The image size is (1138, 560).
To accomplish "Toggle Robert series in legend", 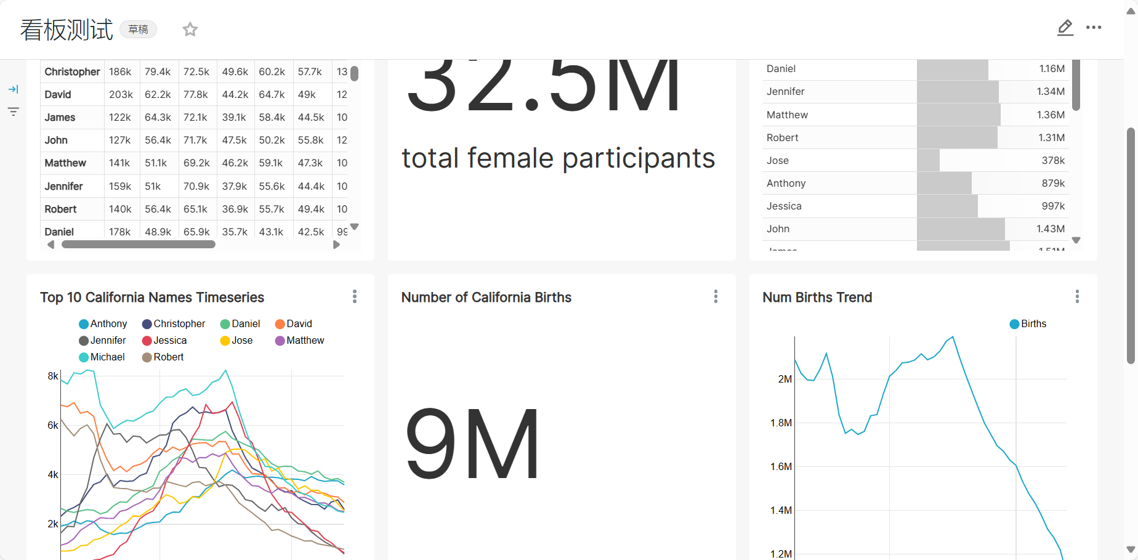I will (x=163, y=357).
